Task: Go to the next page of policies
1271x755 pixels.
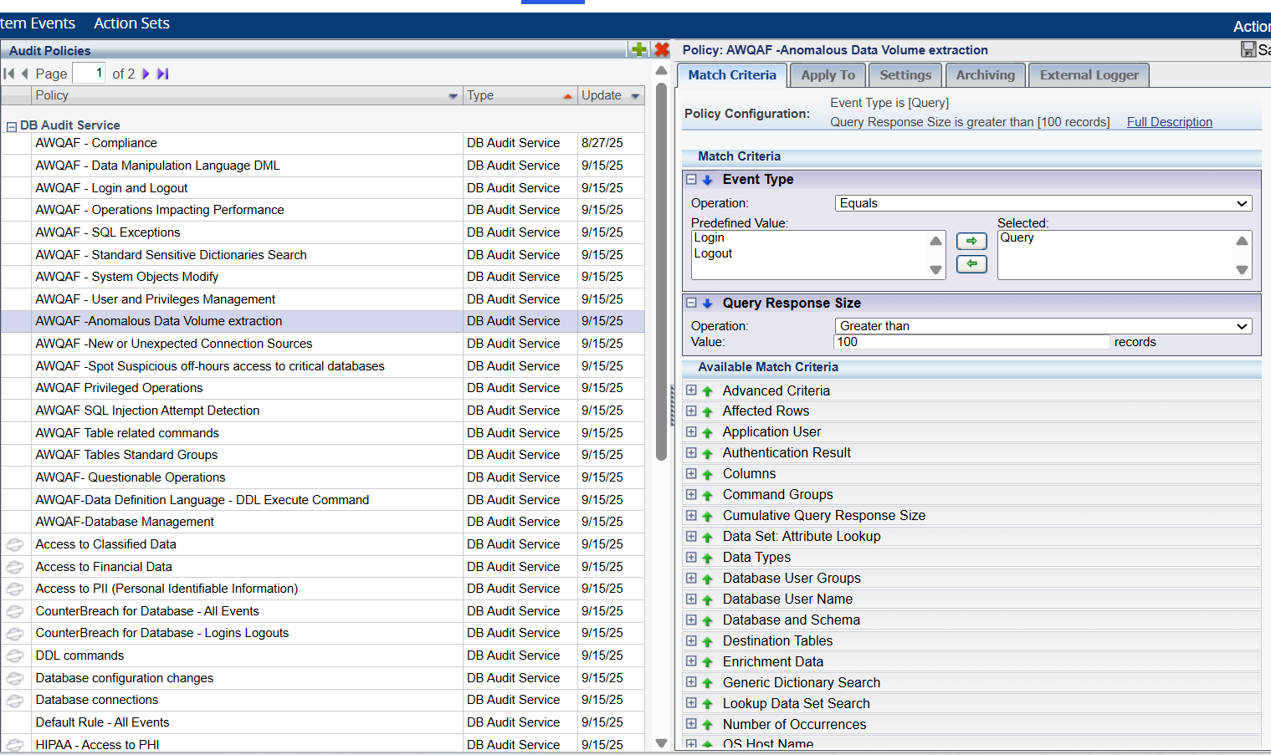Action: coord(146,74)
